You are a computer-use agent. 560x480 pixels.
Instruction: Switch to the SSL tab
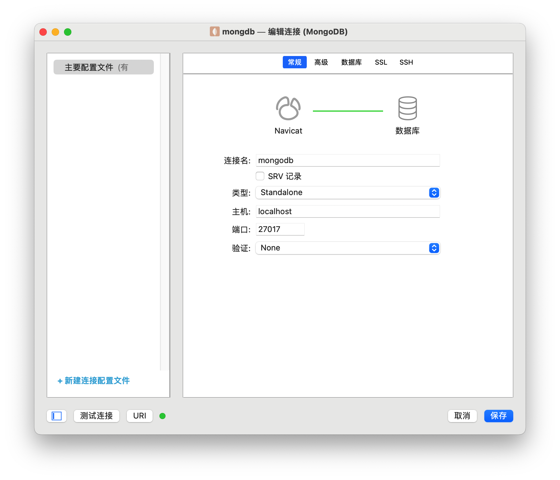(381, 62)
